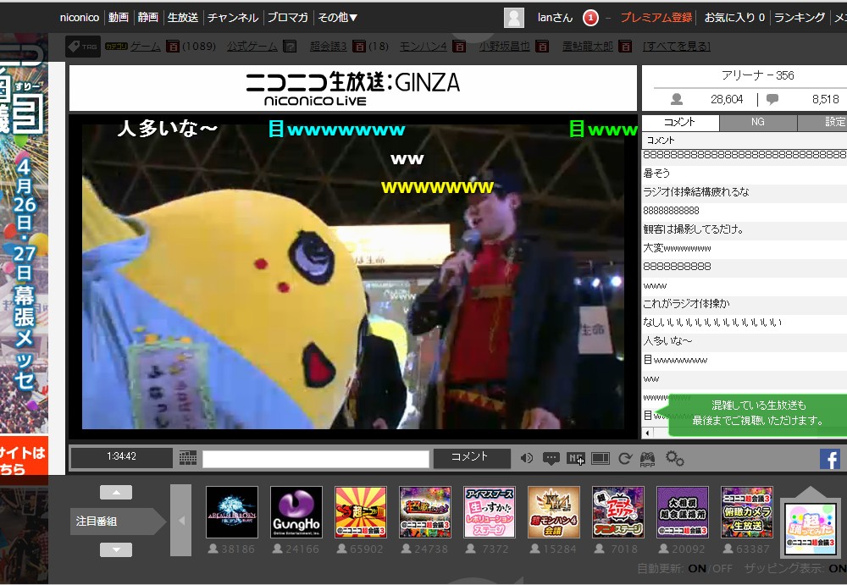This screenshot has height=585, width=847.
Task: Click すべてを見る to show all tags
Action: 677,47
